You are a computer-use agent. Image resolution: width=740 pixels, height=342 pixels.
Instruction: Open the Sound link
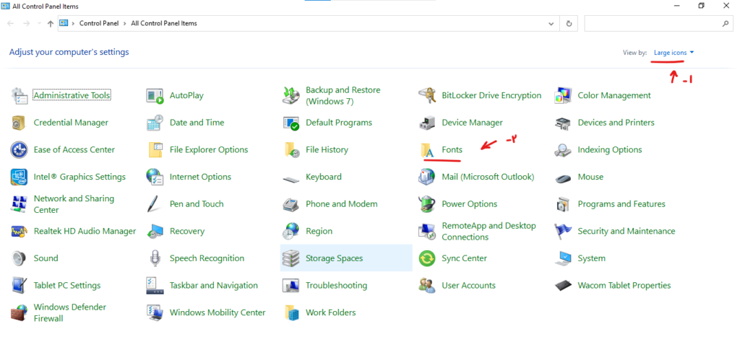[46, 258]
